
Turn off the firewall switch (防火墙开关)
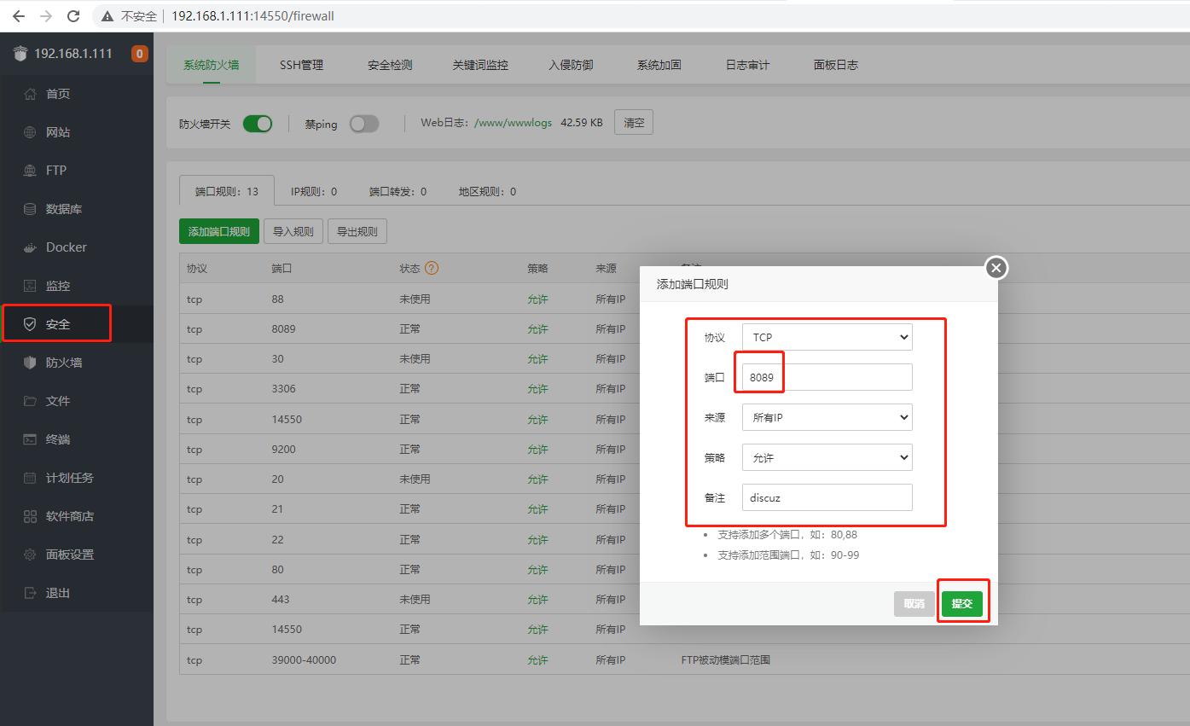click(x=258, y=124)
